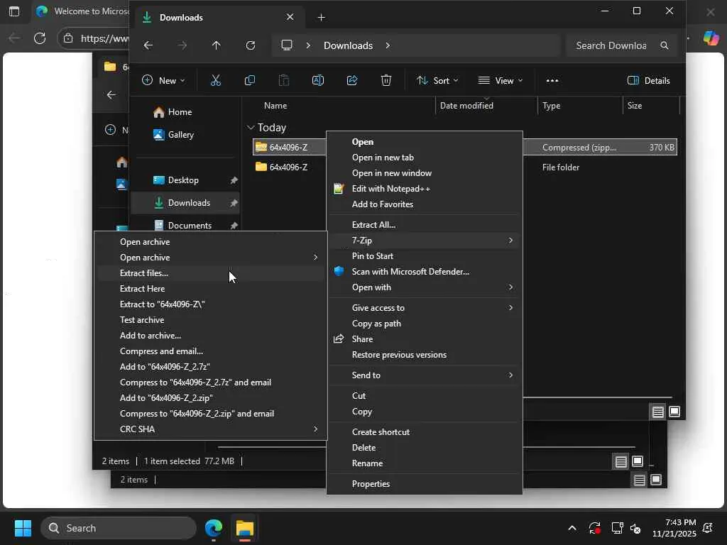The image size is (727, 545).
Task: Toggle the Details pane button
Action: 649,80
